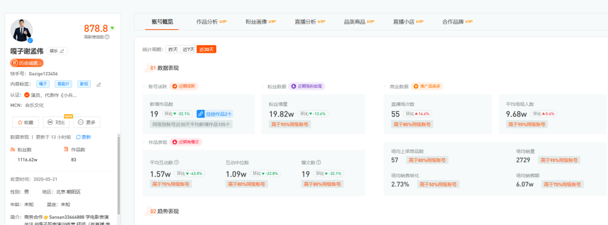Click the edit icon beside content tags
This screenshot has height=225, width=608.
[99, 84]
